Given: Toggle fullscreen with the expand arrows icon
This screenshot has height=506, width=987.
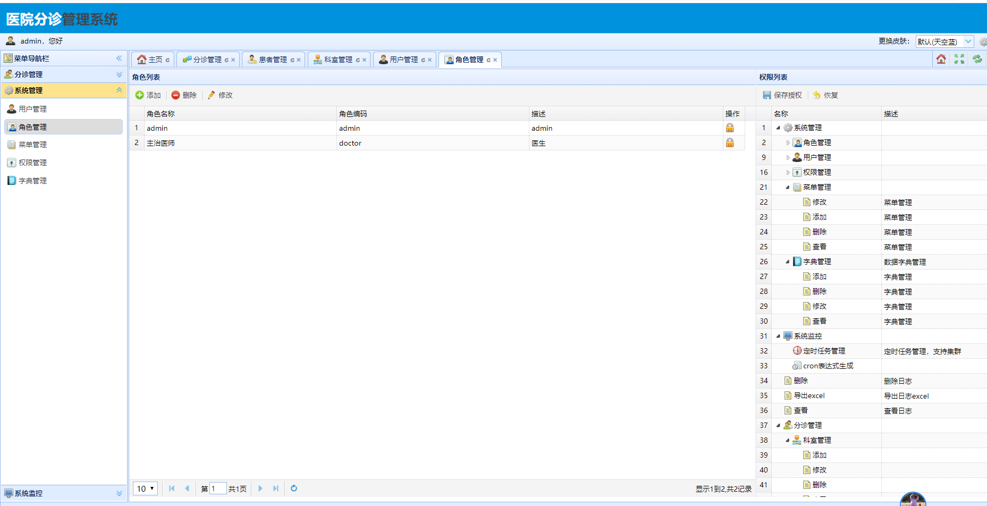Looking at the screenshot, I should [x=959, y=59].
